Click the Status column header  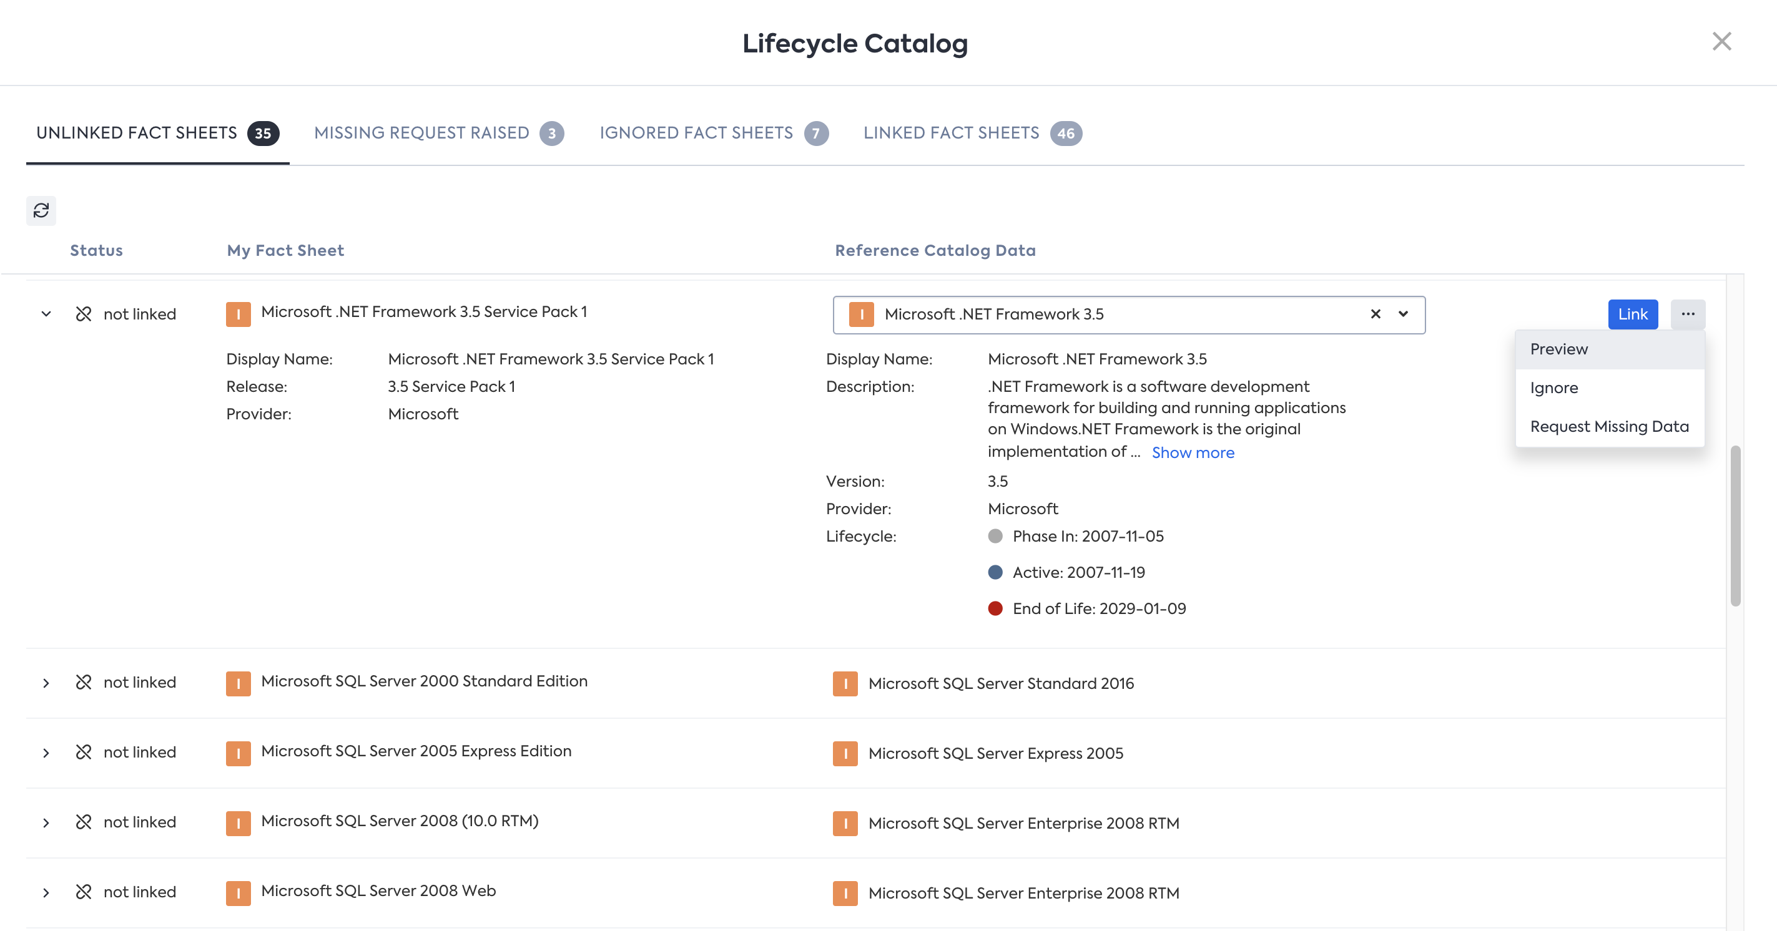(x=97, y=250)
